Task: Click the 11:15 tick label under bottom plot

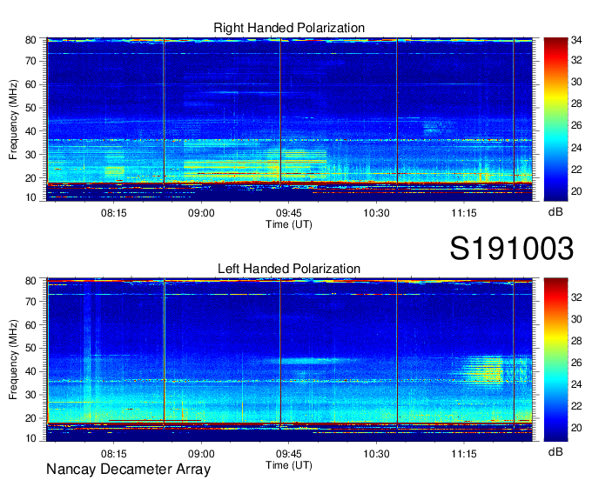Action: pyautogui.click(x=464, y=454)
